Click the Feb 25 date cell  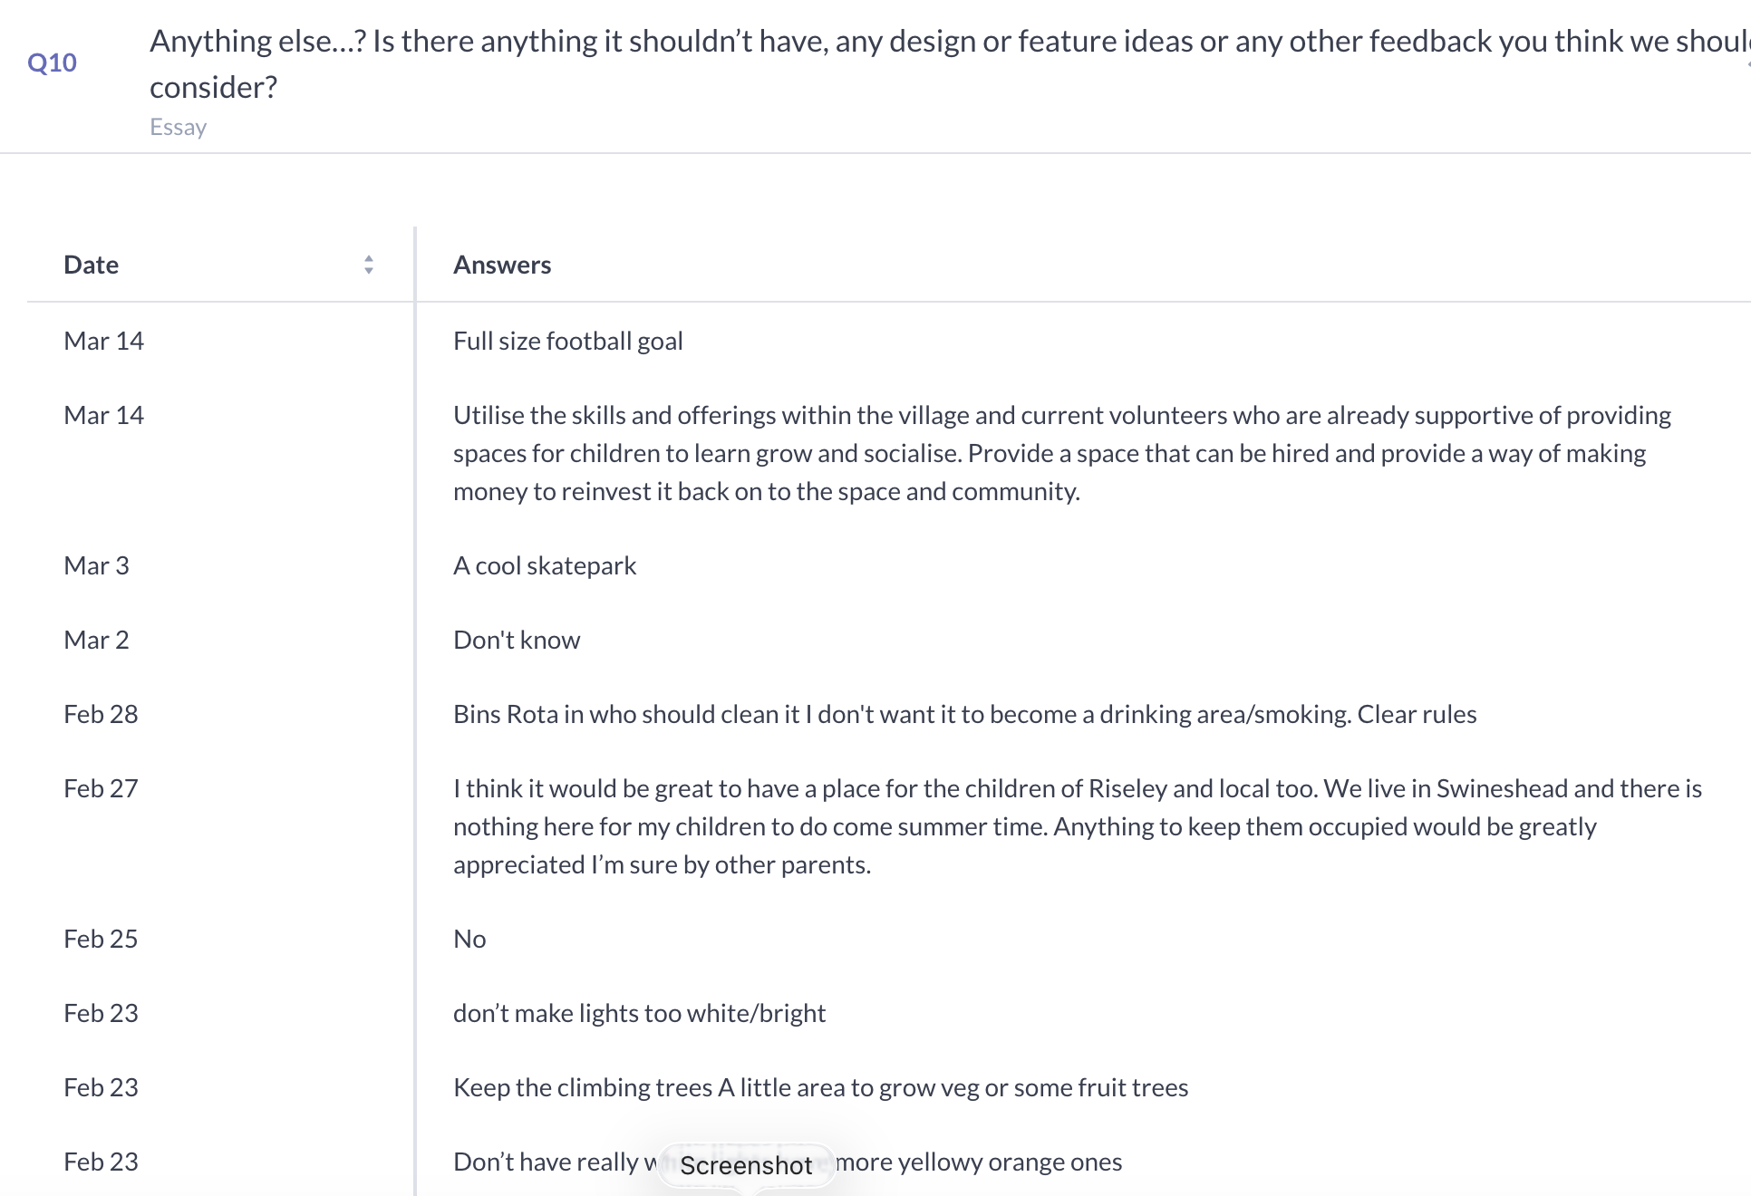pos(101,939)
